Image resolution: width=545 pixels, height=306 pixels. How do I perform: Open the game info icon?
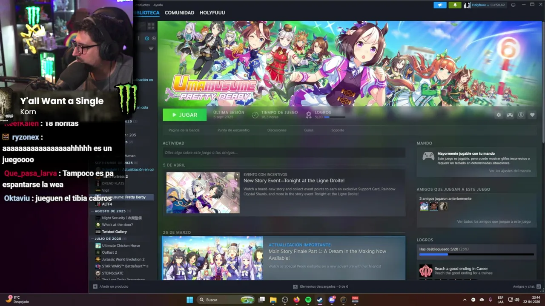521,115
